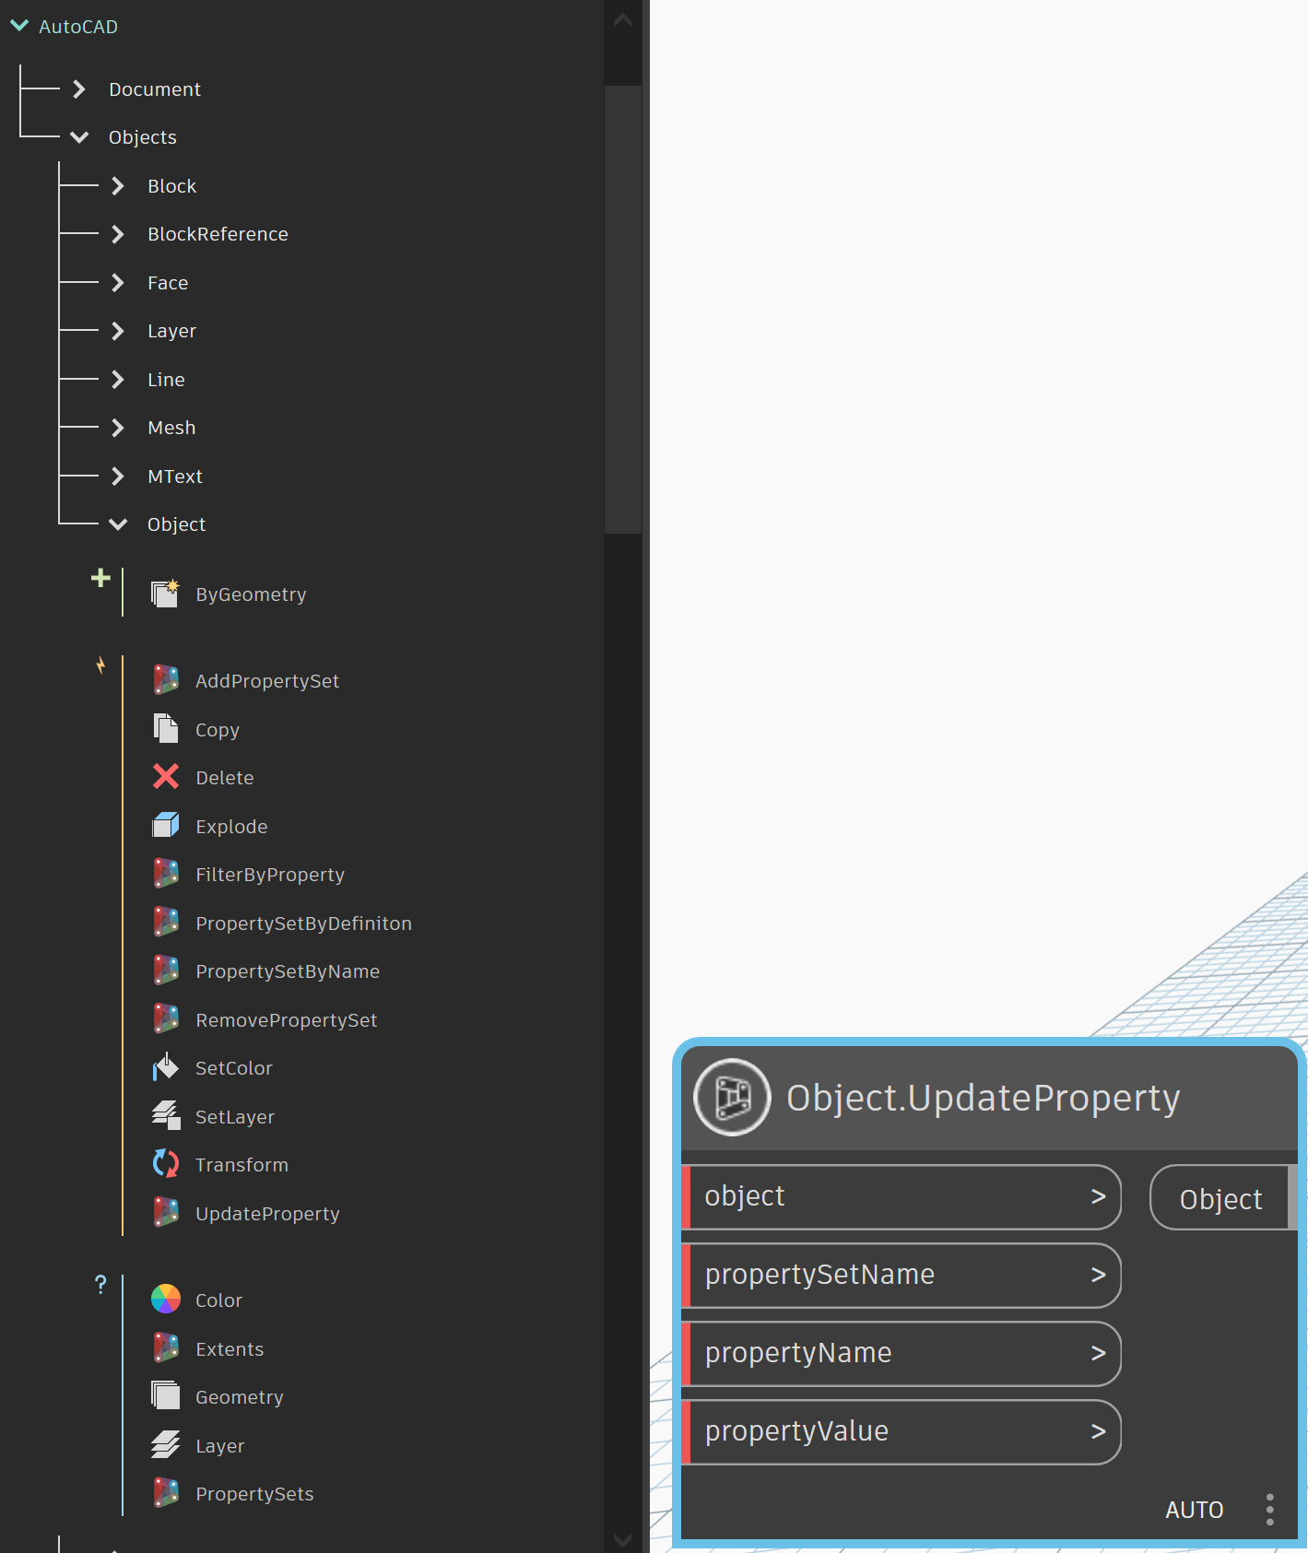Click the PropertySetByDefiniton icon
Screen dimensions: 1308x1553
click(166, 922)
